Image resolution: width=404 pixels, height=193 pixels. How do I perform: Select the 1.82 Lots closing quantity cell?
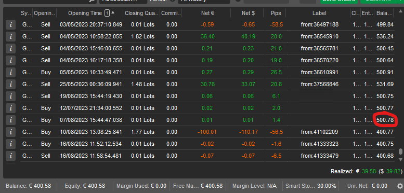click(x=143, y=36)
